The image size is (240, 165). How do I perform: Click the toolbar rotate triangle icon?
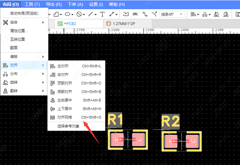click(217, 14)
